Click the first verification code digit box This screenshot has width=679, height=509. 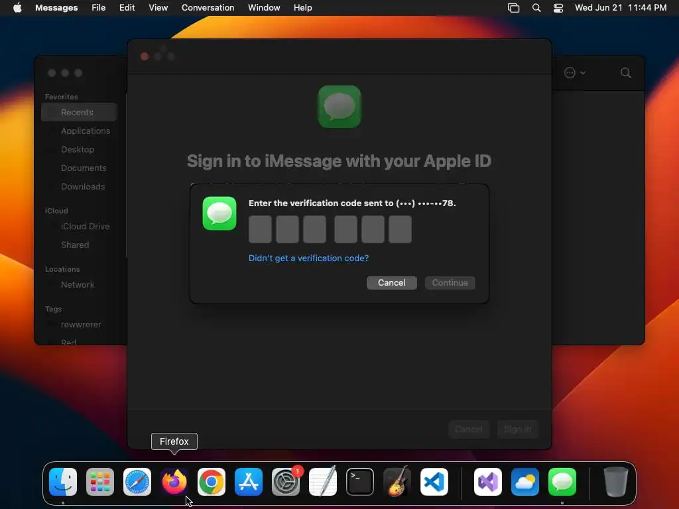[x=260, y=229]
